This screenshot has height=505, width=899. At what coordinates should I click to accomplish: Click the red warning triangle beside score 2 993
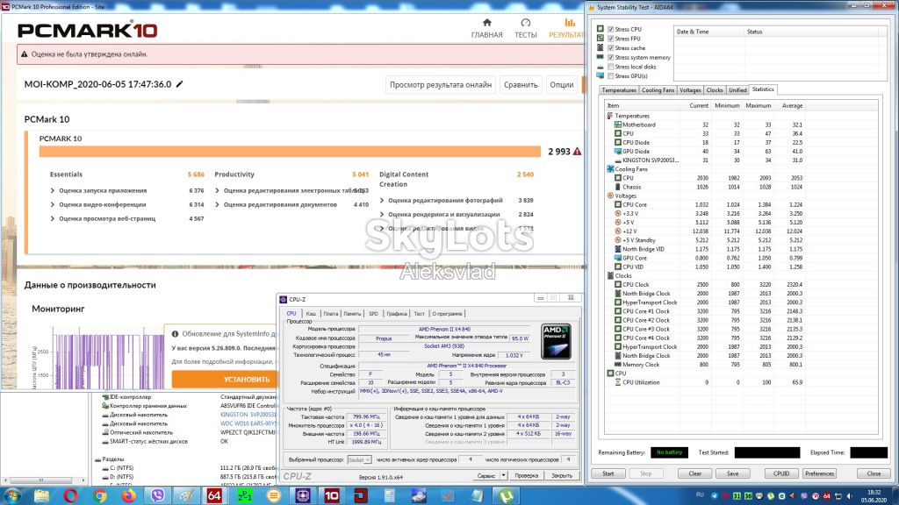(577, 151)
